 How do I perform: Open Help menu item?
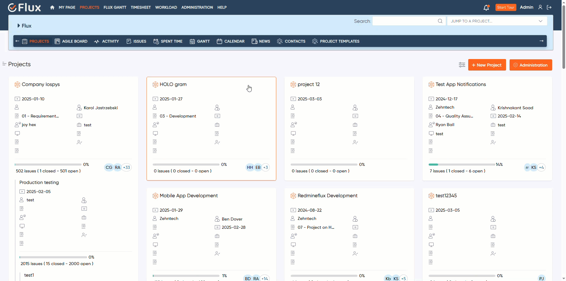(x=222, y=7)
